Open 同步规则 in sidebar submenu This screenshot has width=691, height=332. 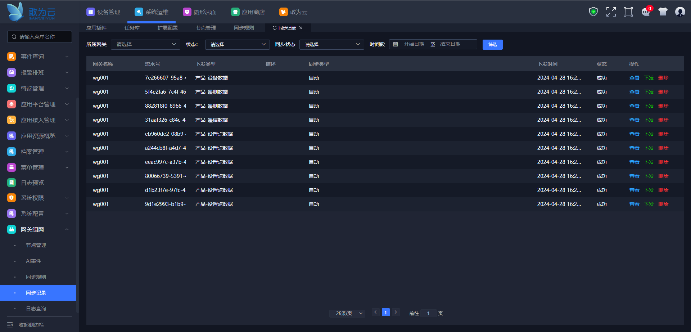click(x=36, y=277)
